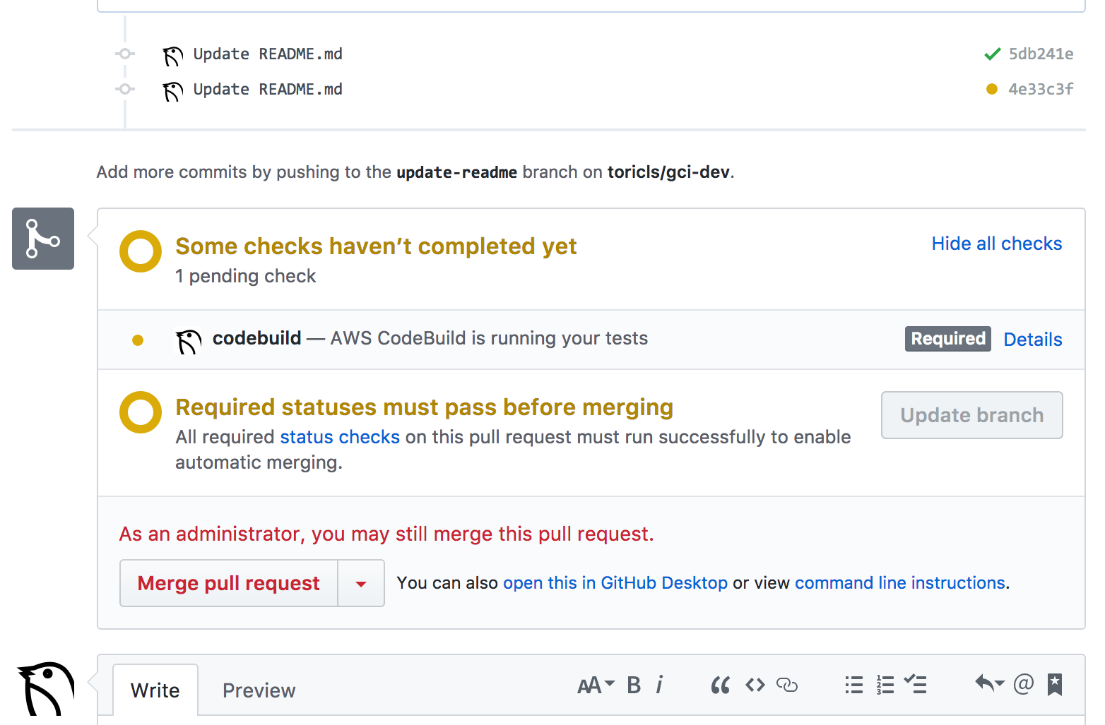Viewport: 1105px width, 725px height.
Task: Mention a user with the @ icon
Action: (1023, 683)
